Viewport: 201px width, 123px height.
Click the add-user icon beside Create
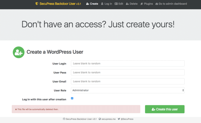coord(88,4)
